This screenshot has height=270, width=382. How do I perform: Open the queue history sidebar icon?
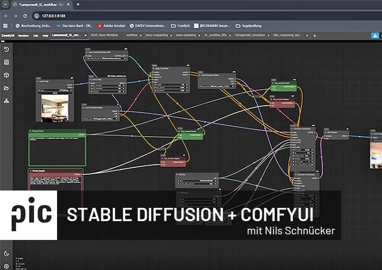click(7, 49)
